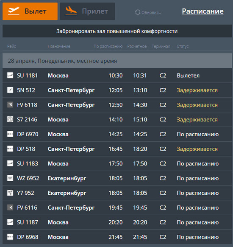
Task: Click the Обновить refresh text
Action: pos(151,13)
